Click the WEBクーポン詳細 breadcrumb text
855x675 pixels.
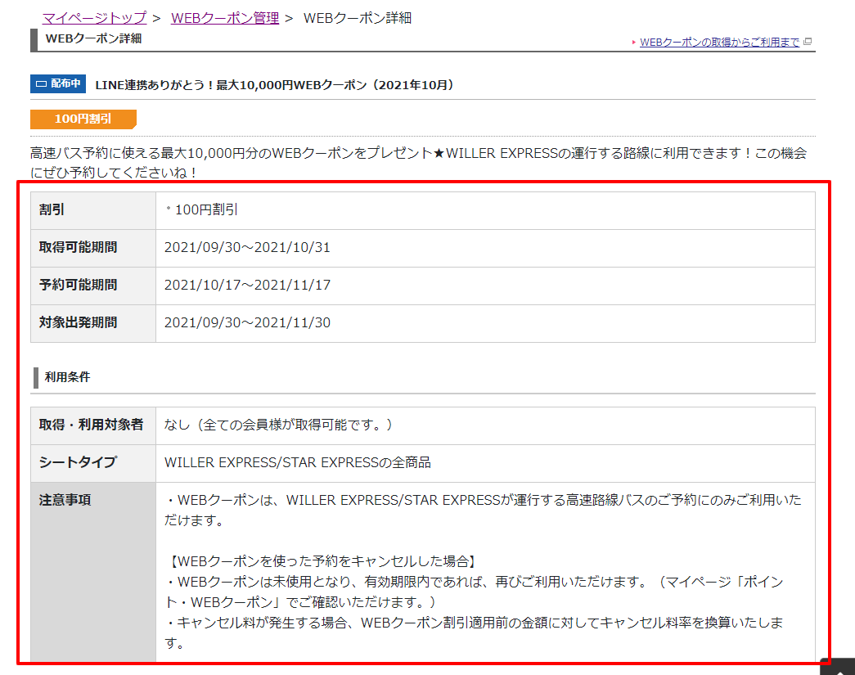pyautogui.click(x=358, y=18)
